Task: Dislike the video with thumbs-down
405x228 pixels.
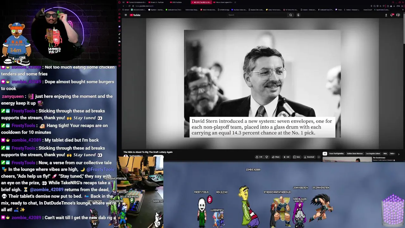Action: [x=267, y=157]
